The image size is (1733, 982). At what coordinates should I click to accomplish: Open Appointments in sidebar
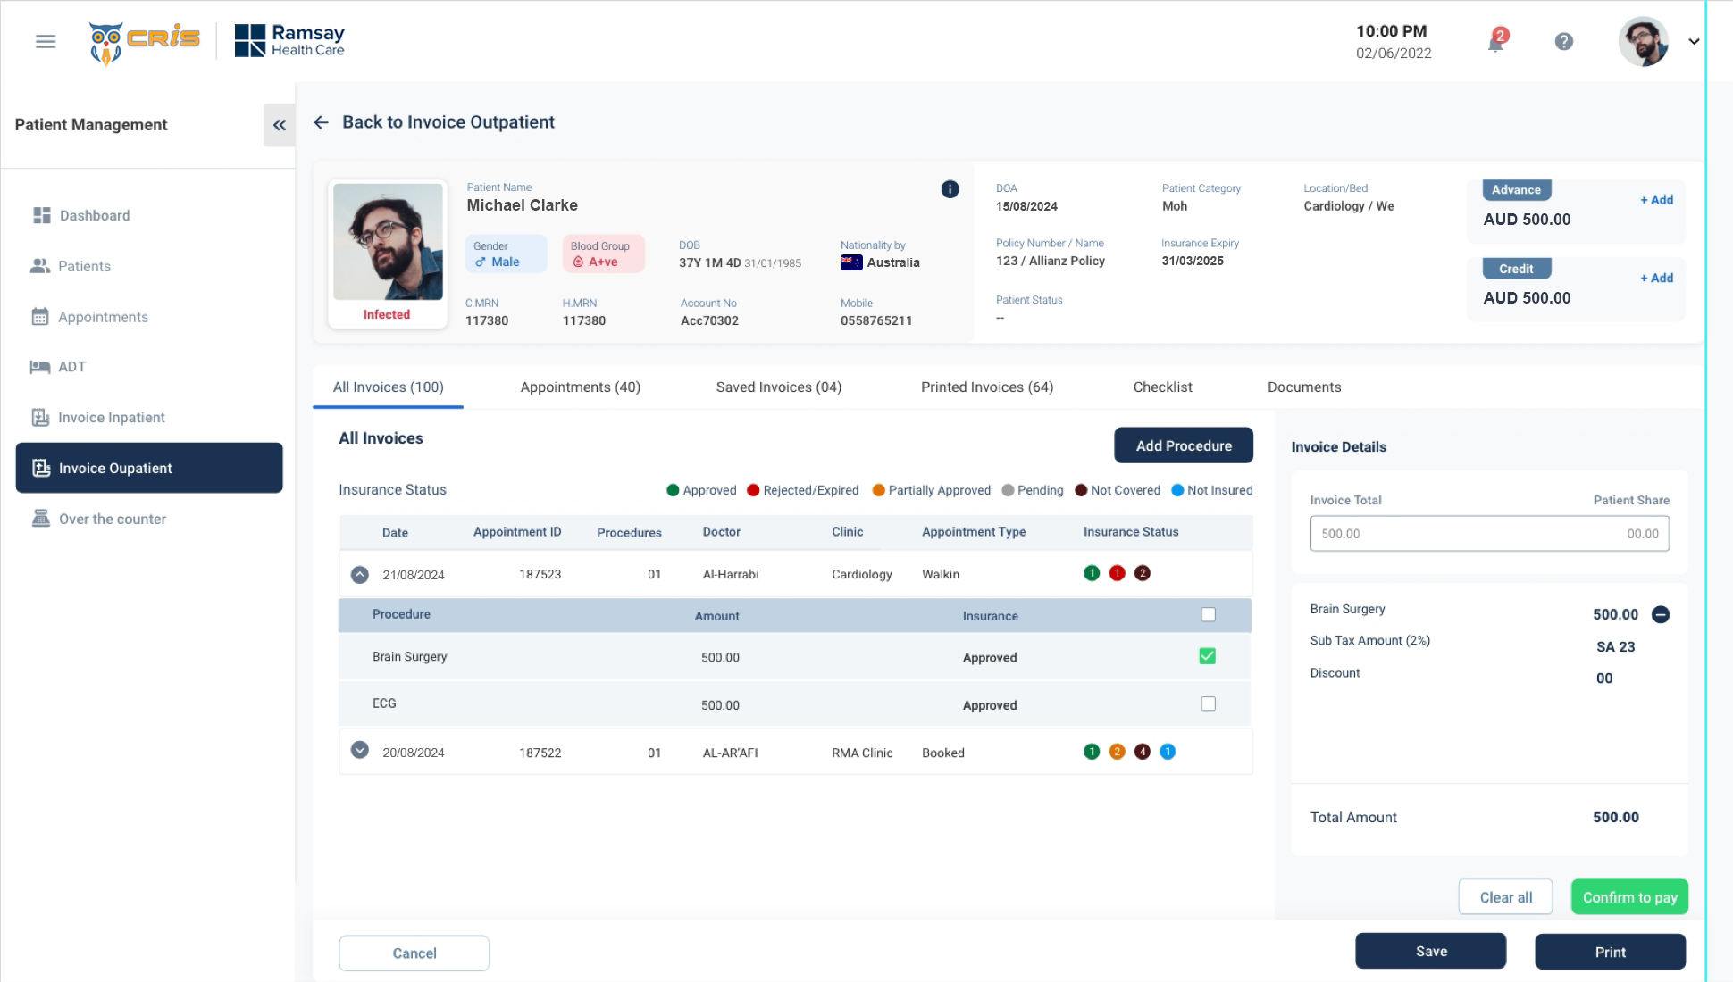coord(103,317)
